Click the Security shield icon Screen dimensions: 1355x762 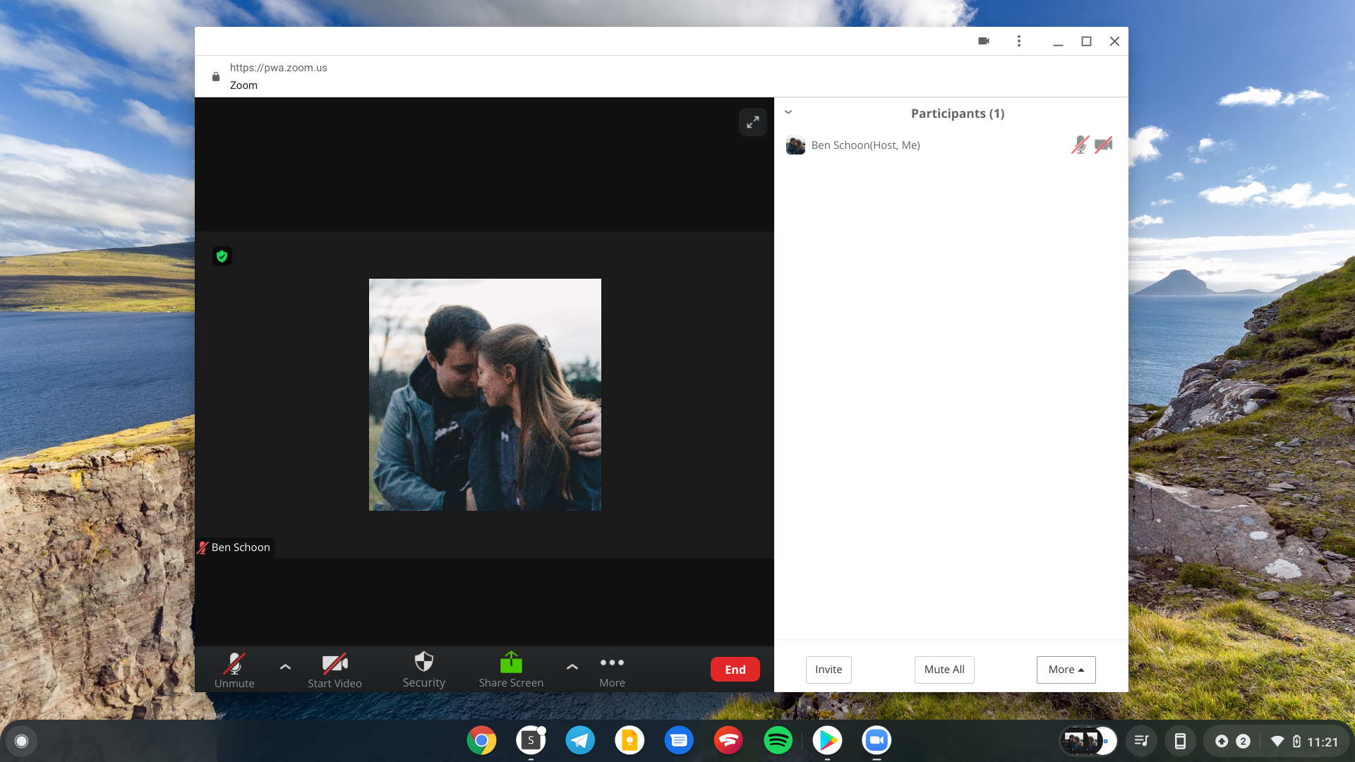[423, 662]
